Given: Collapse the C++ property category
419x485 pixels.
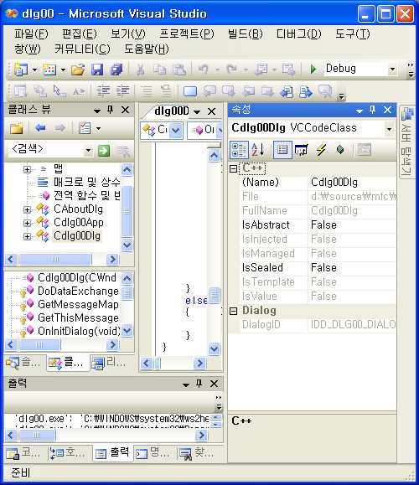Looking at the screenshot, I should pos(234,168).
